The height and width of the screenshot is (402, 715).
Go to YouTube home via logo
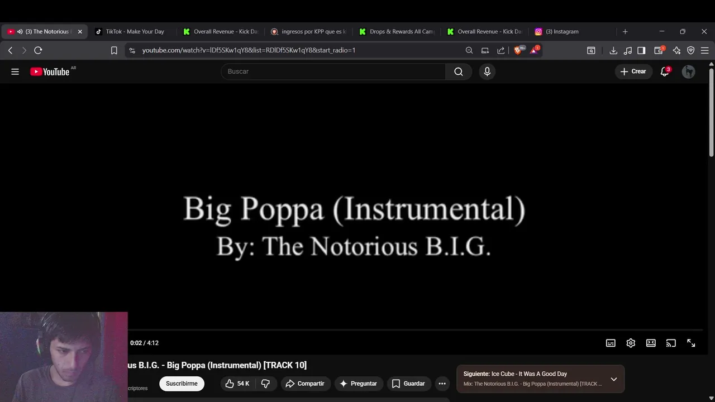tap(50, 71)
